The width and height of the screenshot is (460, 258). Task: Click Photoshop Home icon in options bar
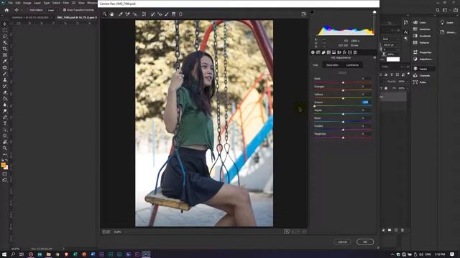pos(6,10)
